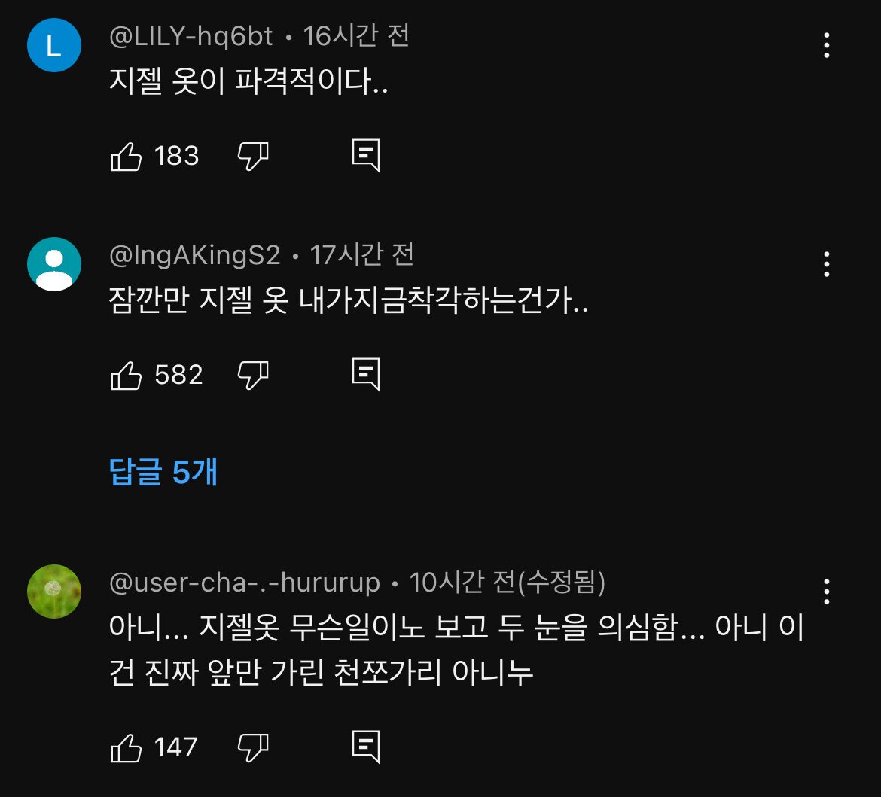Expand the 답글 5개 replies
This screenshot has height=797, width=881.
coord(163,472)
